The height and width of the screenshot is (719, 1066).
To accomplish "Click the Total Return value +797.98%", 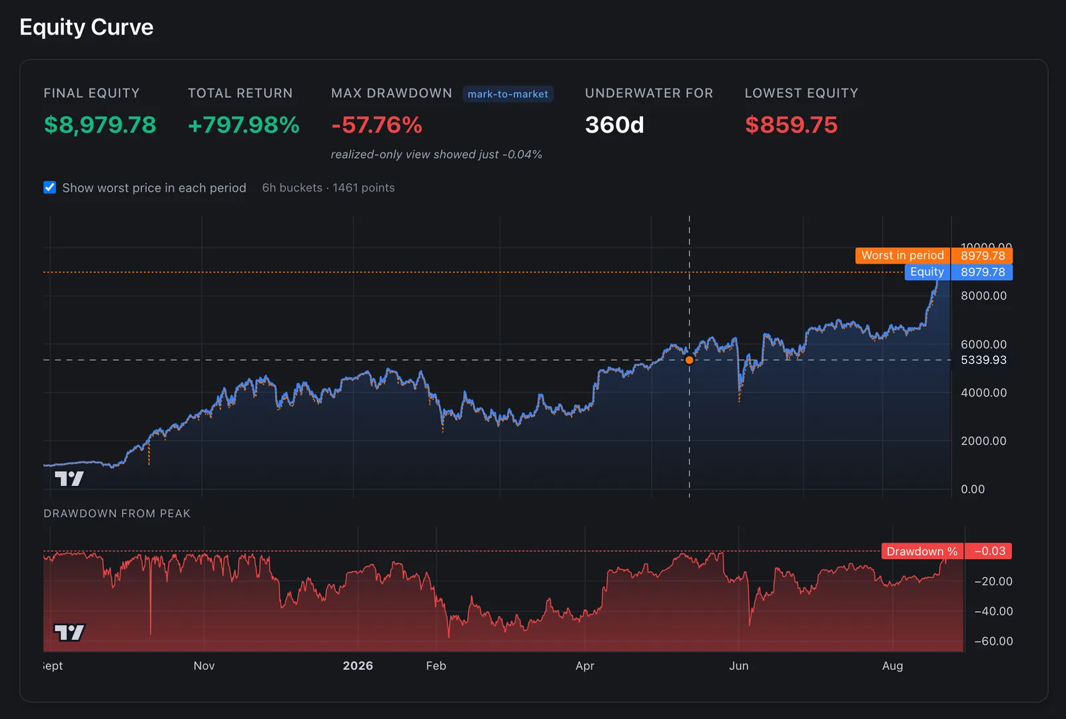I will click(x=244, y=124).
